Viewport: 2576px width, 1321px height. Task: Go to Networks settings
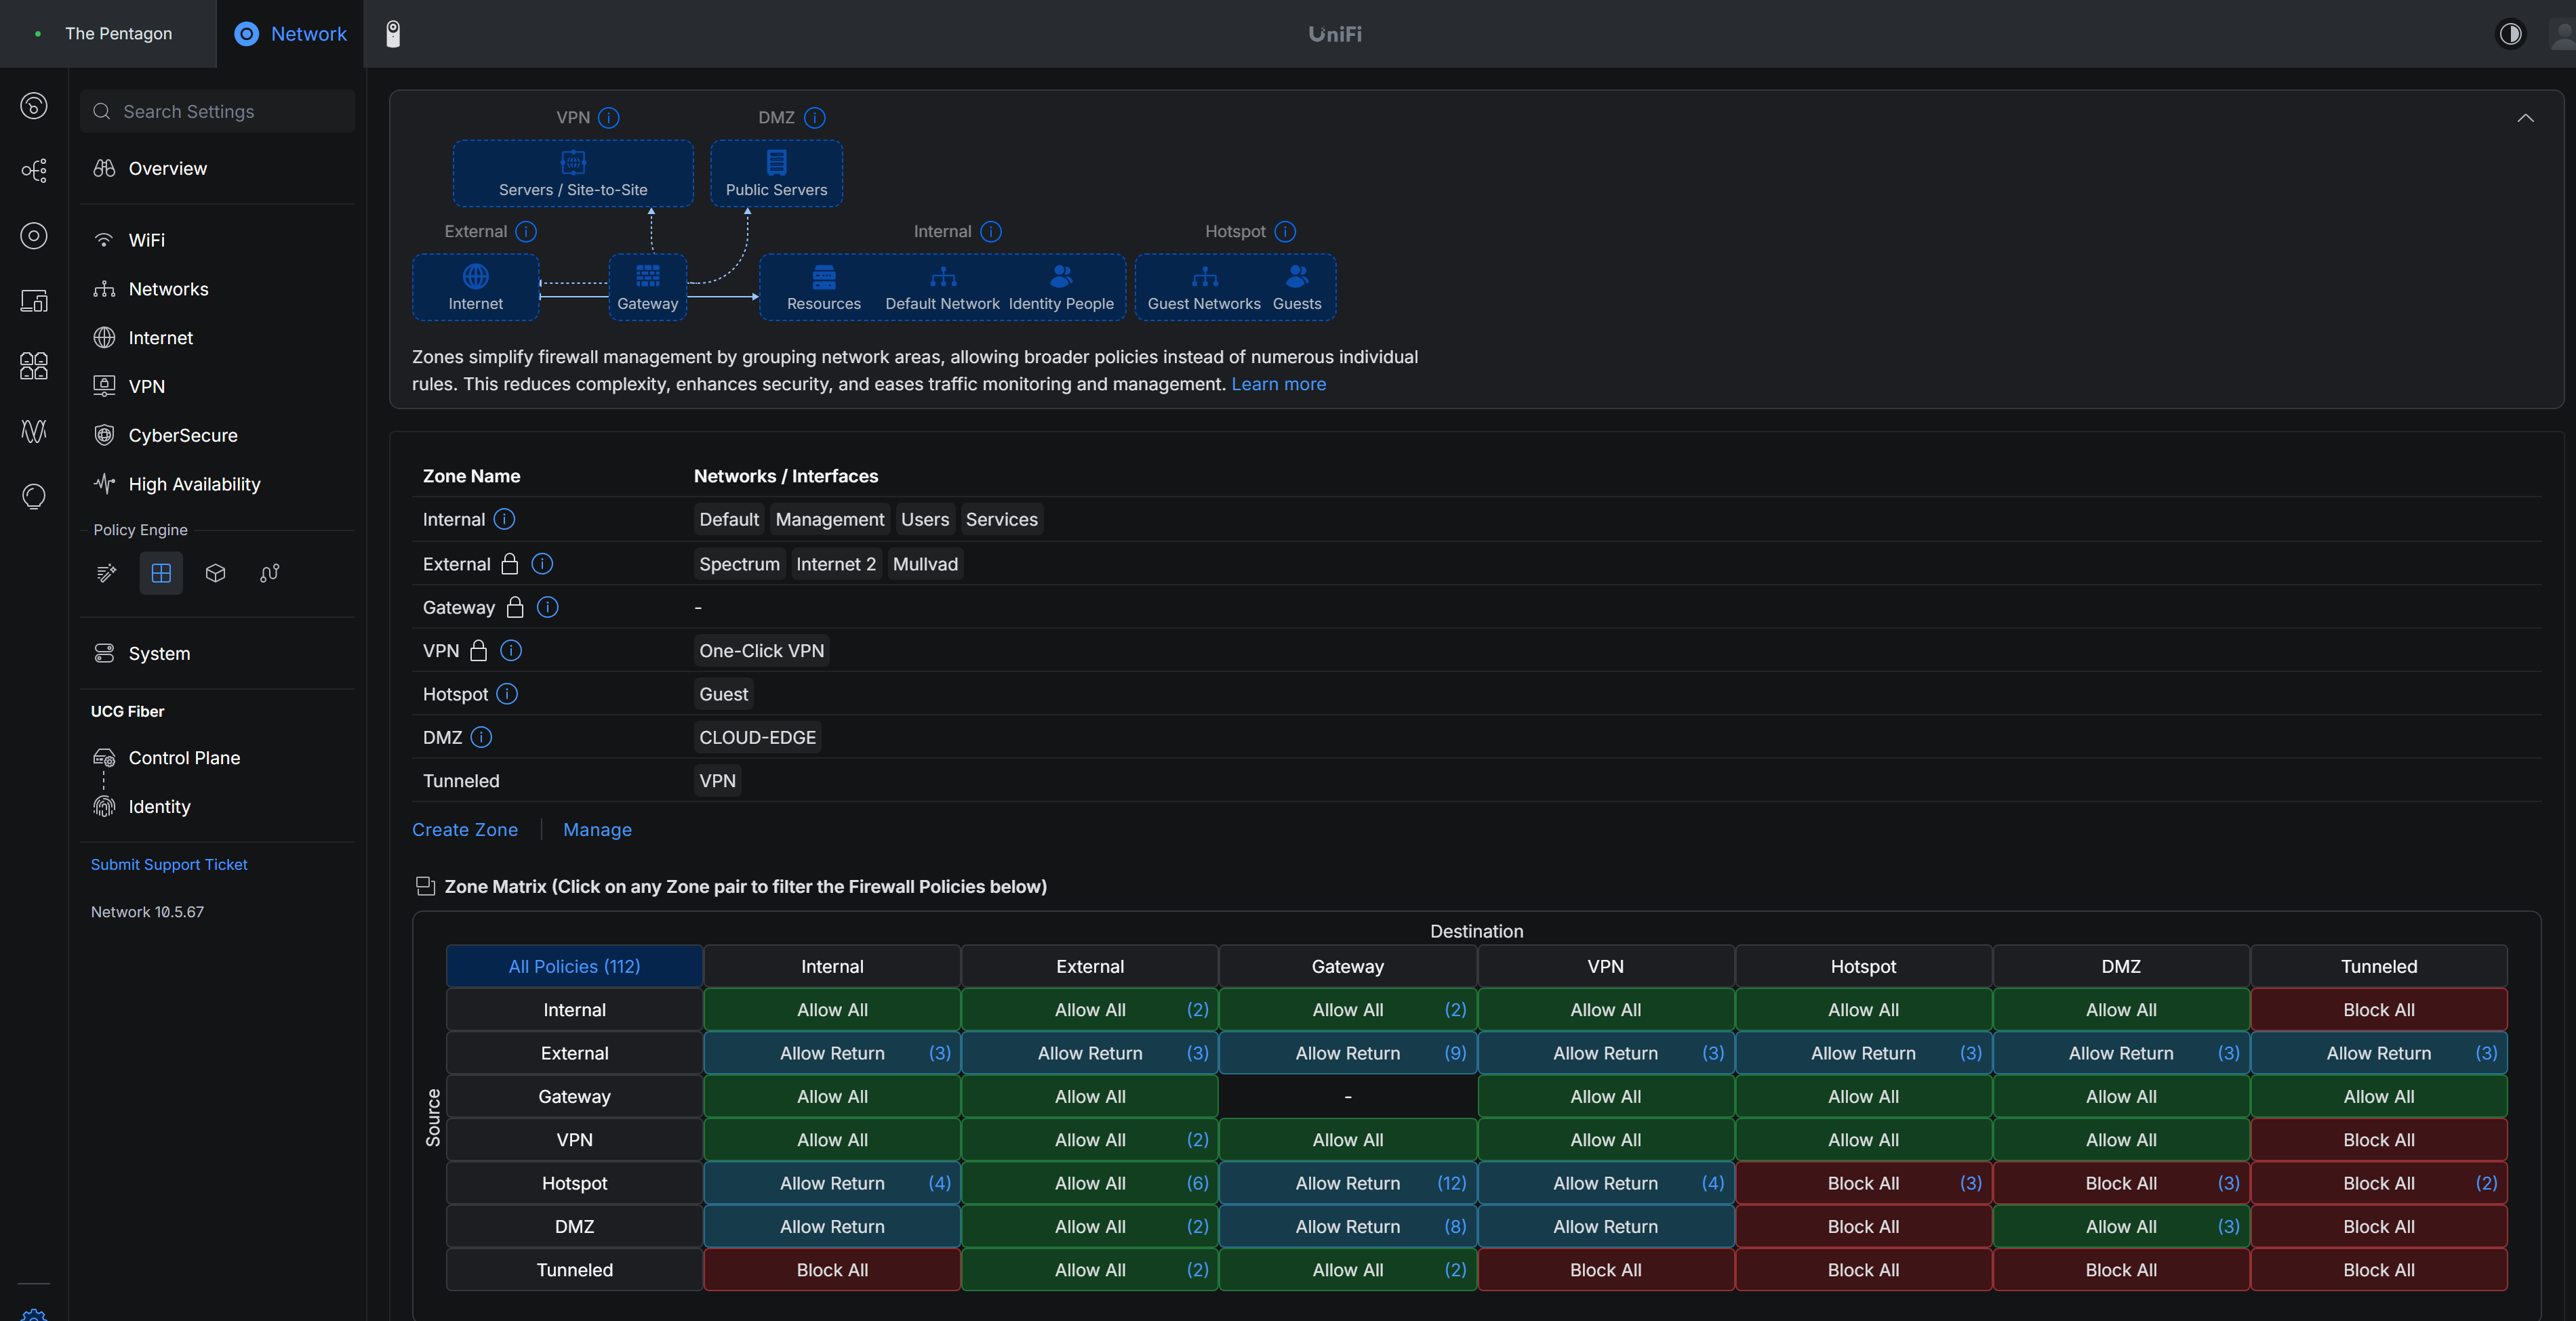[218, 289]
